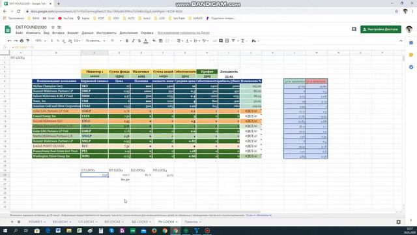Open the zoom level dropdown
Image resolution: width=417 pixels, height=235 pixels.
(x=40, y=40)
